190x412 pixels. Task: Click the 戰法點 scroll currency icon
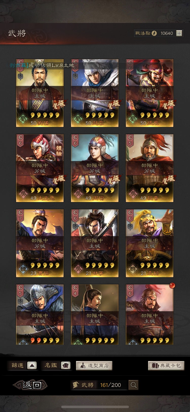click(154, 33)
